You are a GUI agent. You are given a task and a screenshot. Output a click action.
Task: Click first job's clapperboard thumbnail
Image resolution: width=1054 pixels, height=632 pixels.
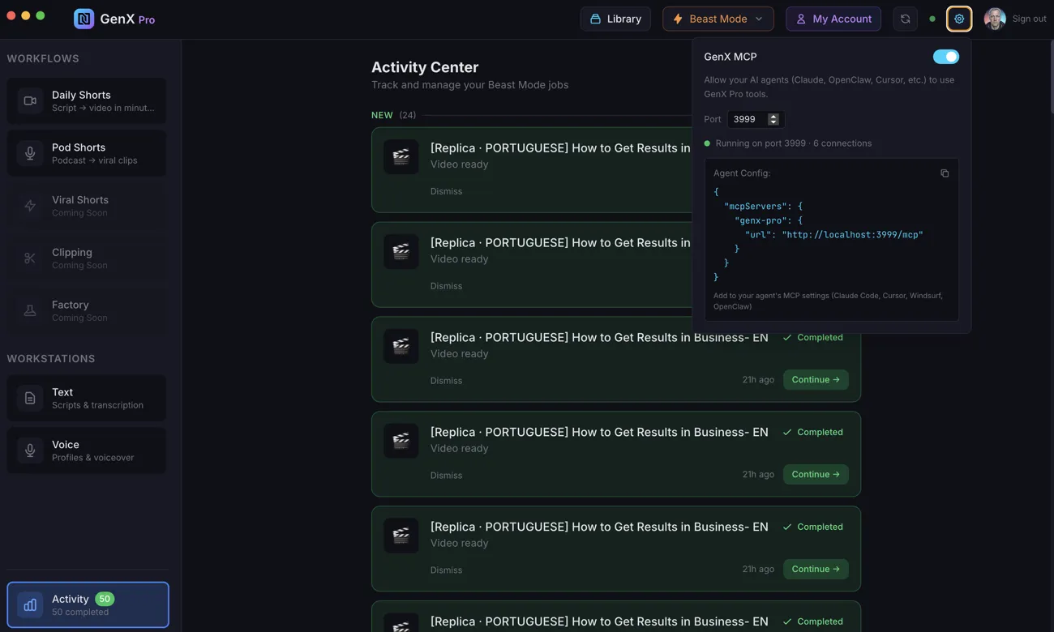point(401,156)
